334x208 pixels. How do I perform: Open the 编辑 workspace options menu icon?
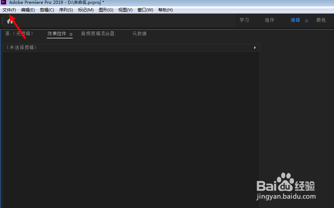(307, 21)
